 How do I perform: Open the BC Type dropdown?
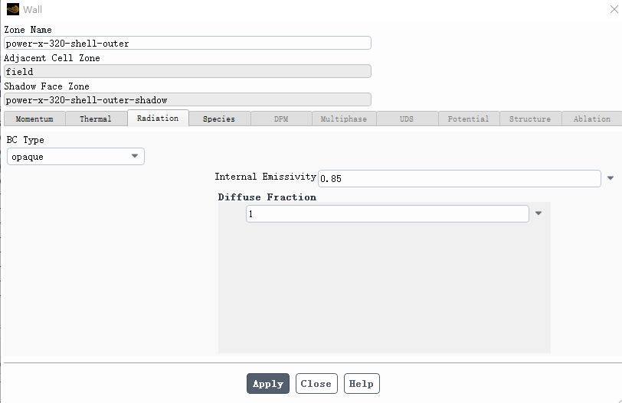pos(76,157)
